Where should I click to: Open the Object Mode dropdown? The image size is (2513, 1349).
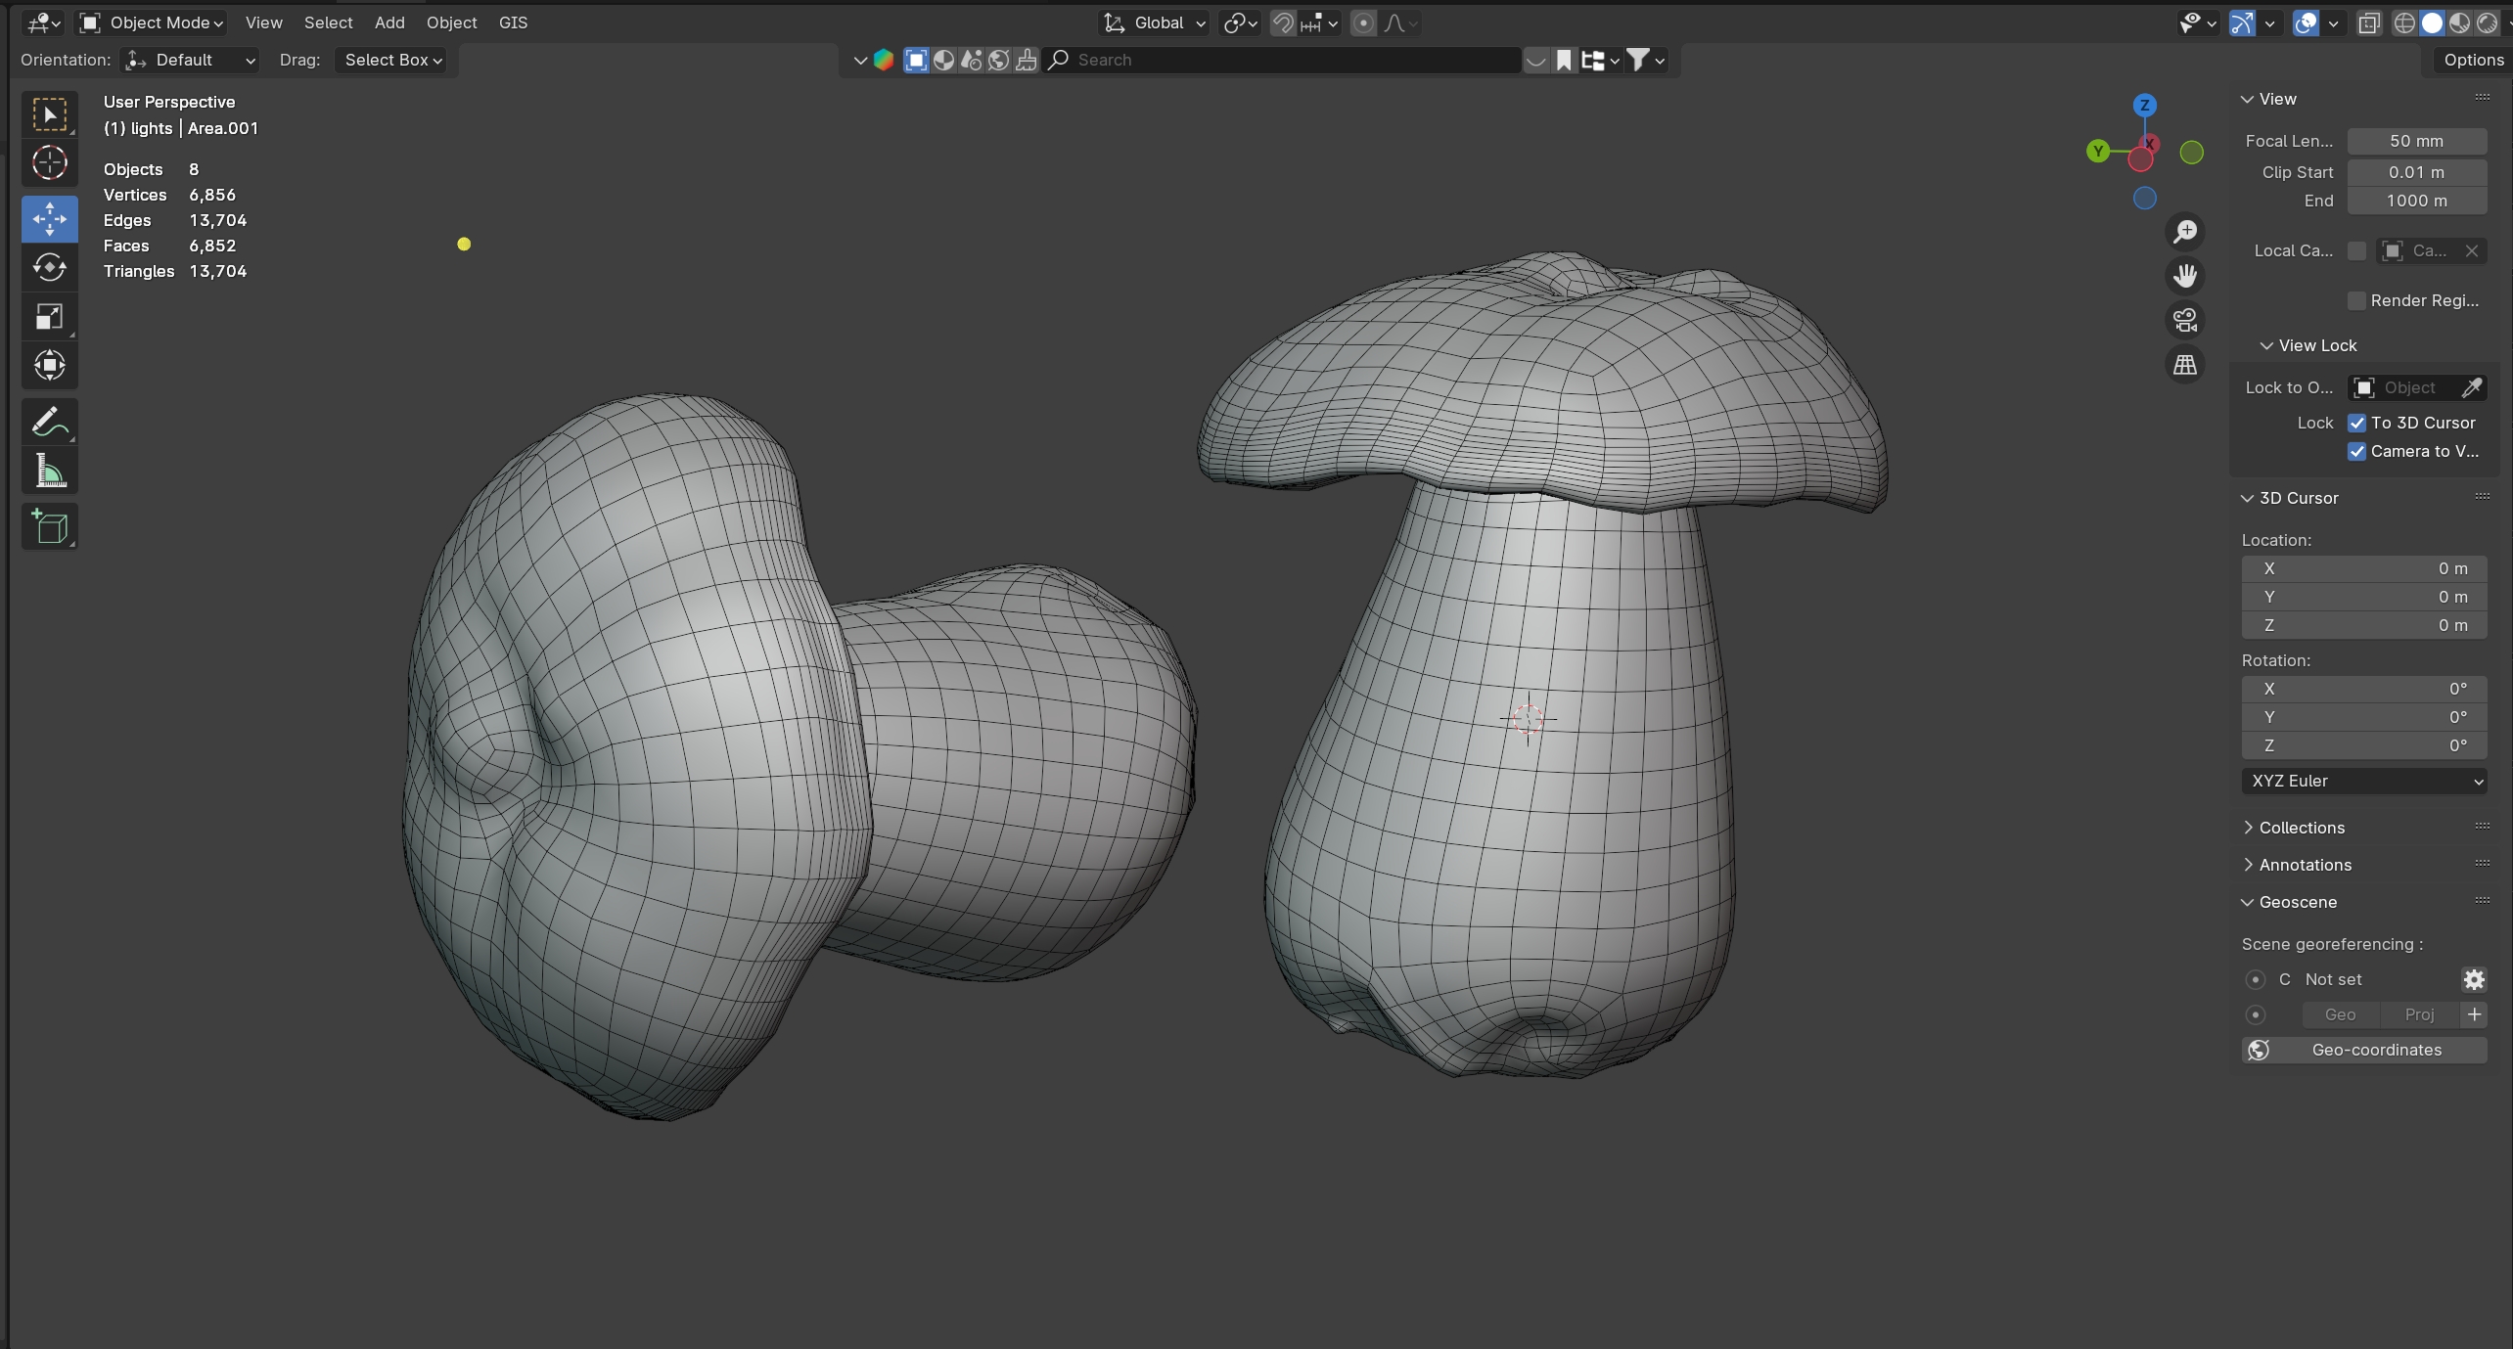click(x=152, y=22)
